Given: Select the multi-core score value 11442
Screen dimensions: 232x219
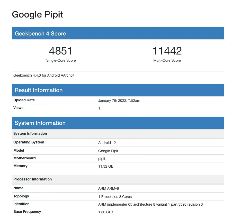Looking at the screenshot, I should tap(167, 51).
